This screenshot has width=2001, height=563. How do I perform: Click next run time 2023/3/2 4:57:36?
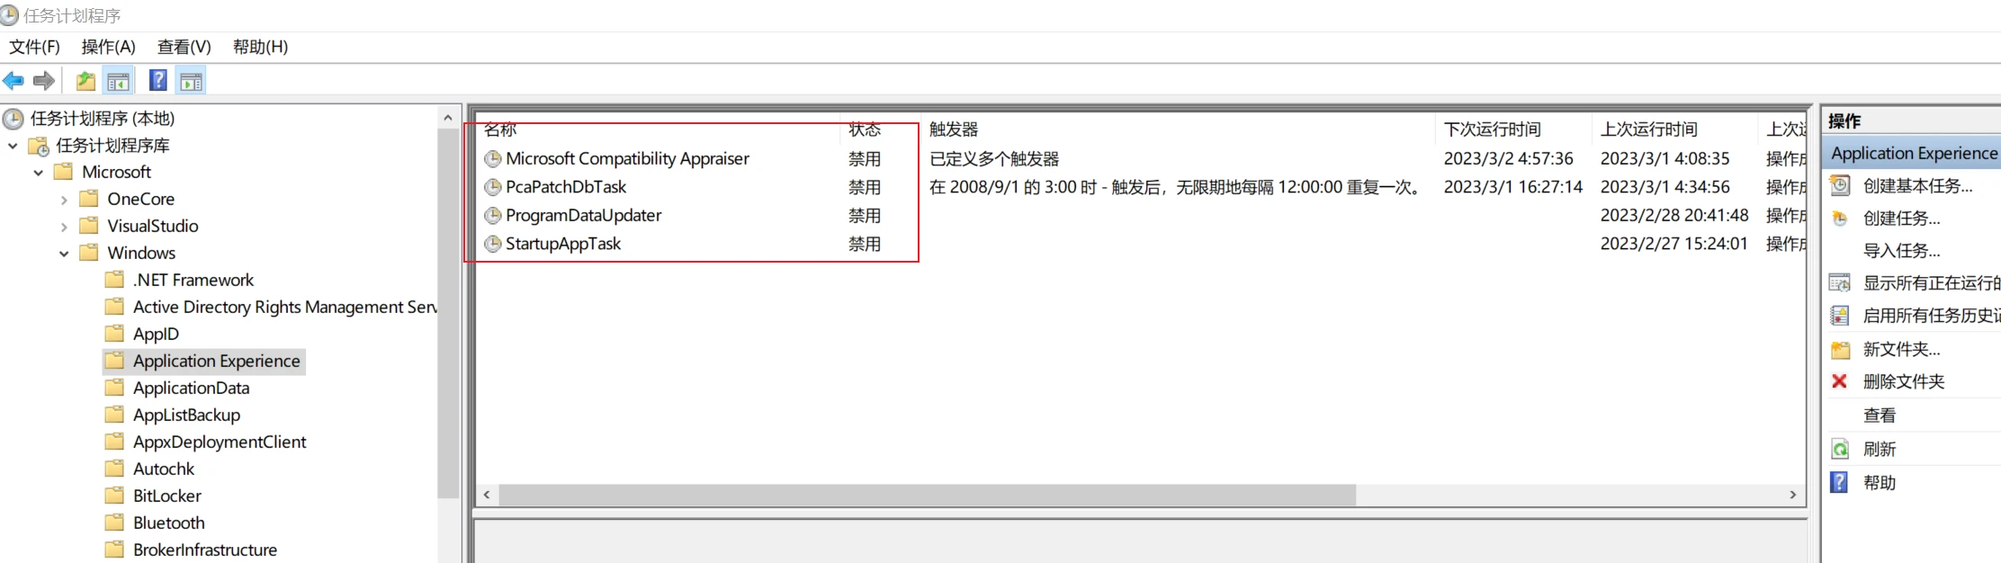1508,159
